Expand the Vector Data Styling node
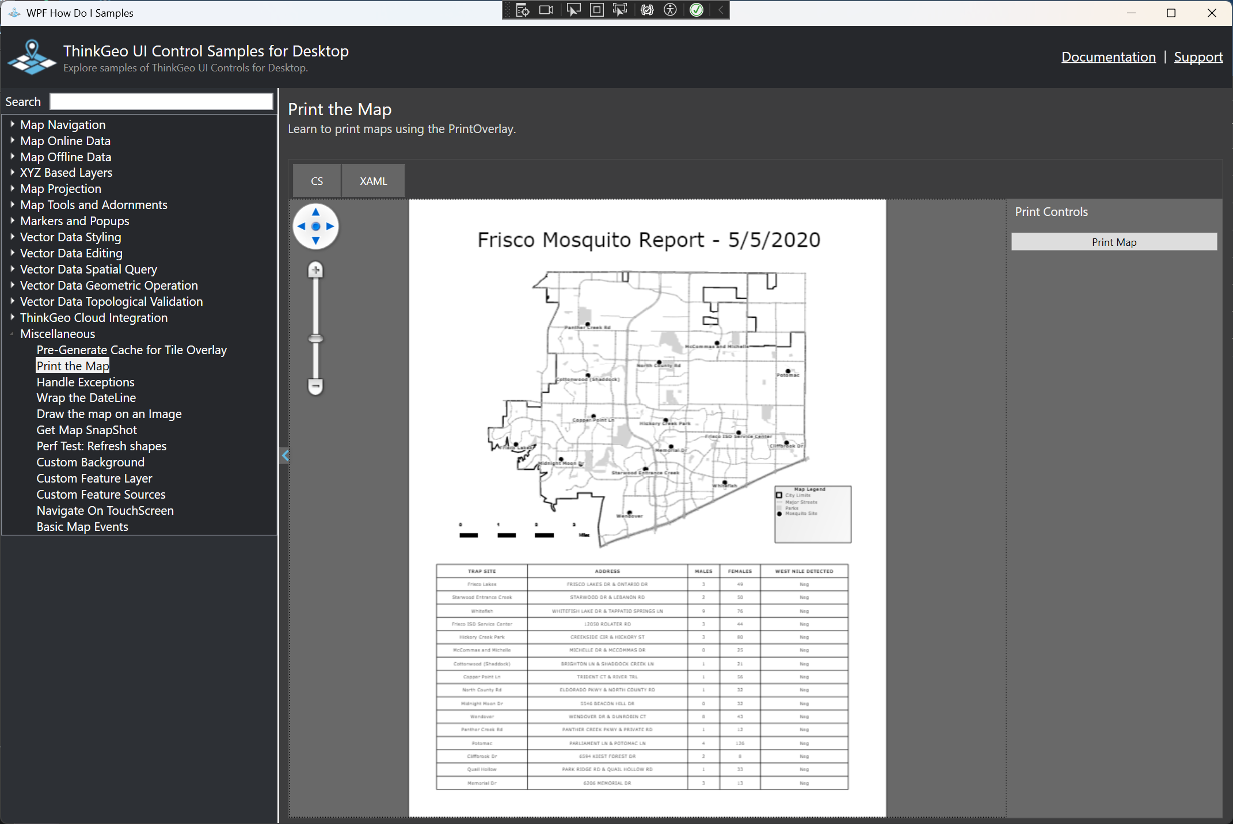The height and width of the screenshot is (824, 1233). pyautogui.click(x=12, y=237)
